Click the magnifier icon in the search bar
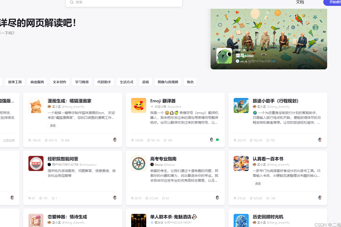The width and height of the screenshot is (341, 227). pos(71,2)
